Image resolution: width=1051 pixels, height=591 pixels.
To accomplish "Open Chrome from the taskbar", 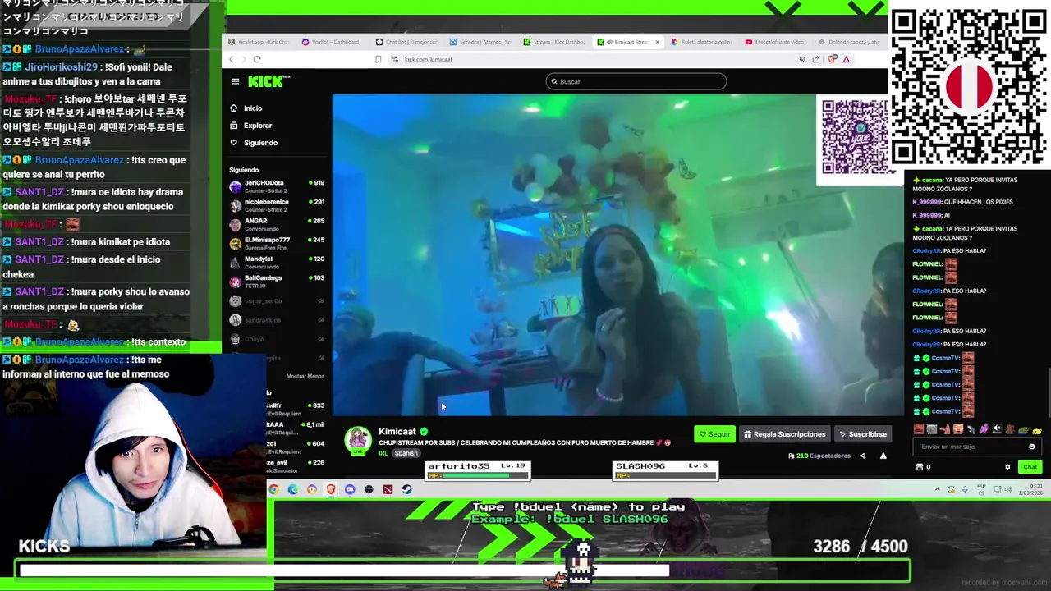I will [273, 489].
